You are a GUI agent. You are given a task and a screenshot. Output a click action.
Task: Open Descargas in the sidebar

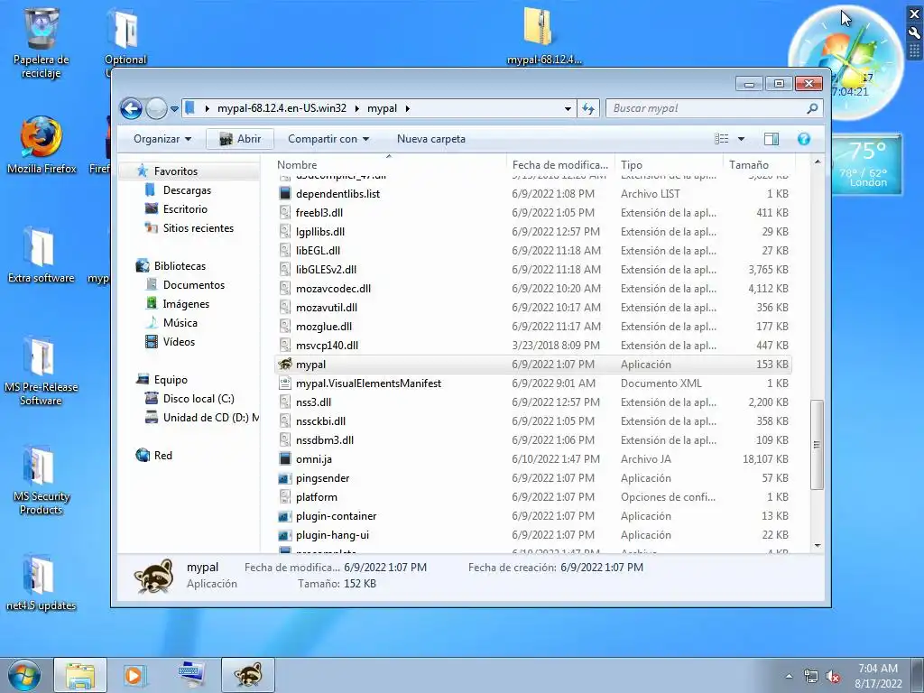pos(187,190)
